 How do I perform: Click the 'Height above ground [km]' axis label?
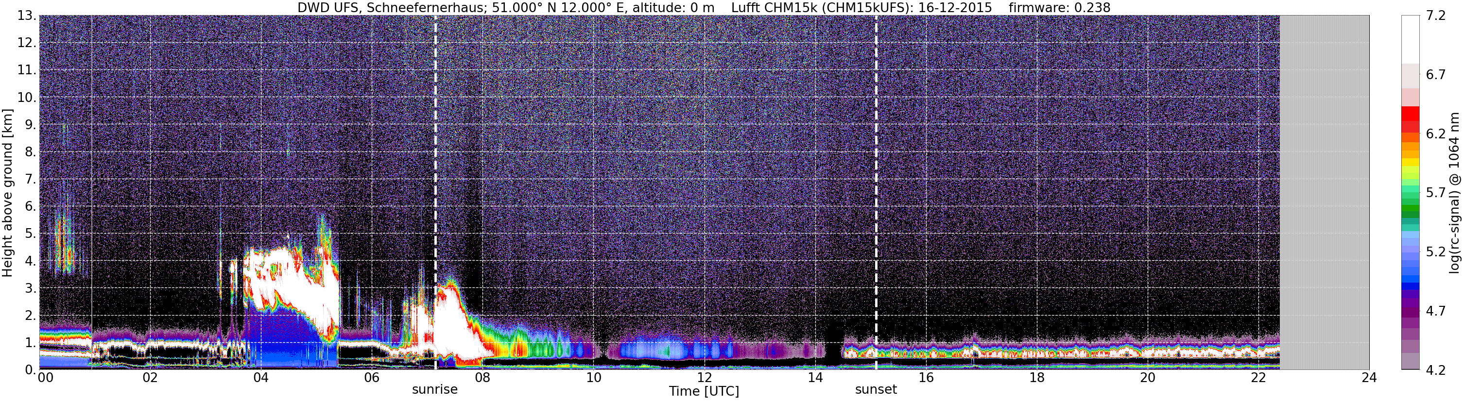click(7, 193)
